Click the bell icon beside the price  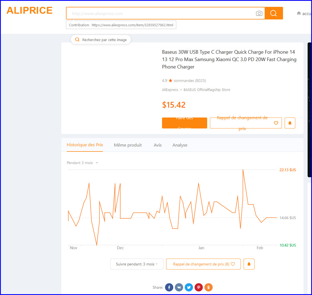[x=290, y=123]
